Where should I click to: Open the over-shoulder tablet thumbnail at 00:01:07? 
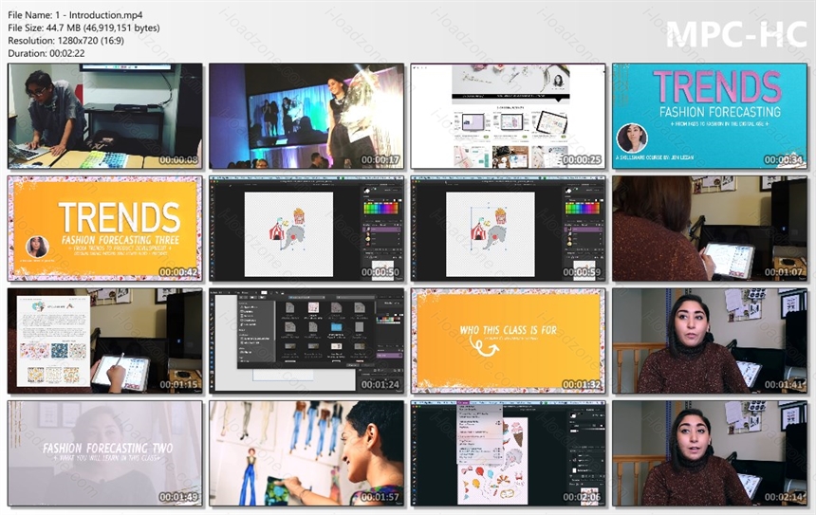pos(710,229)
